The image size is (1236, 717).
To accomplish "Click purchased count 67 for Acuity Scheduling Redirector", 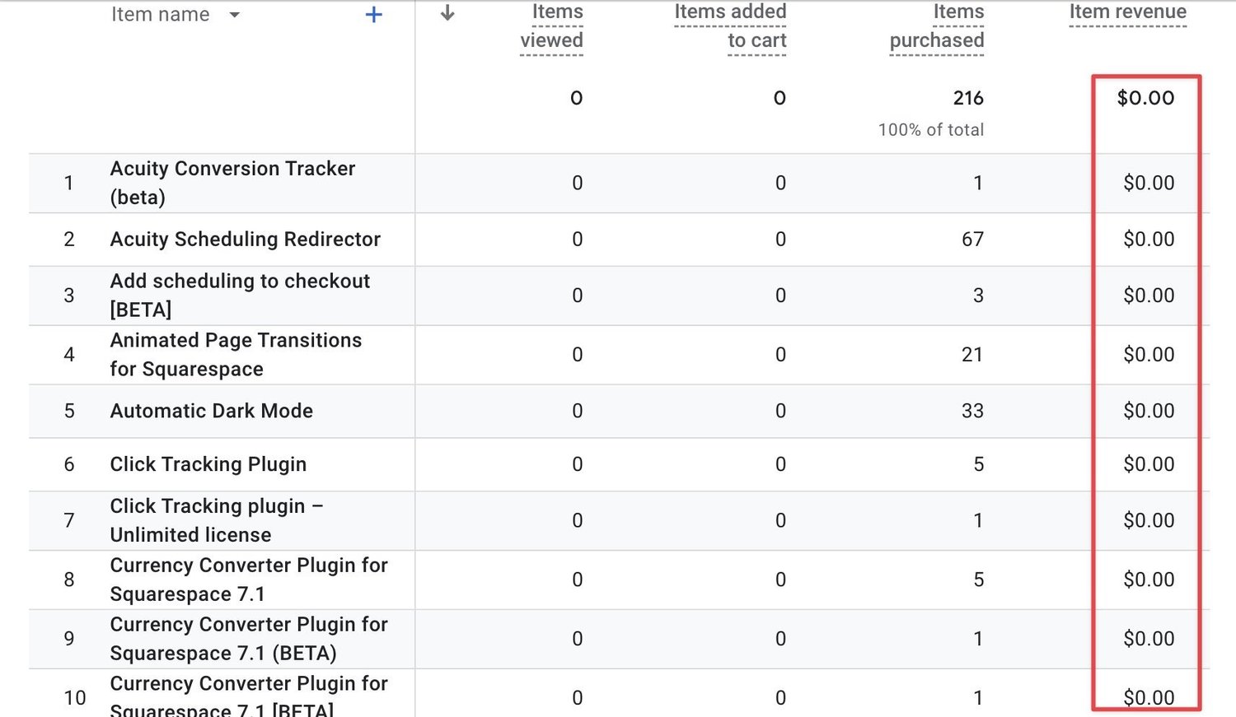I will pyautogui.click(x=972, y=240).
